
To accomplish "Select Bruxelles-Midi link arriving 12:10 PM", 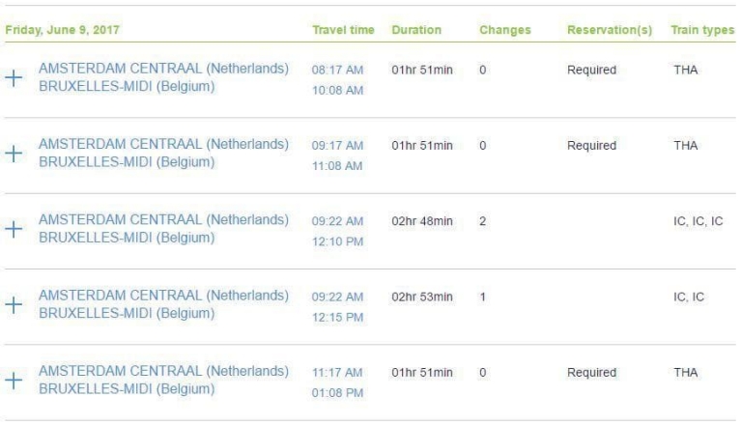I will tap(127, 238).
